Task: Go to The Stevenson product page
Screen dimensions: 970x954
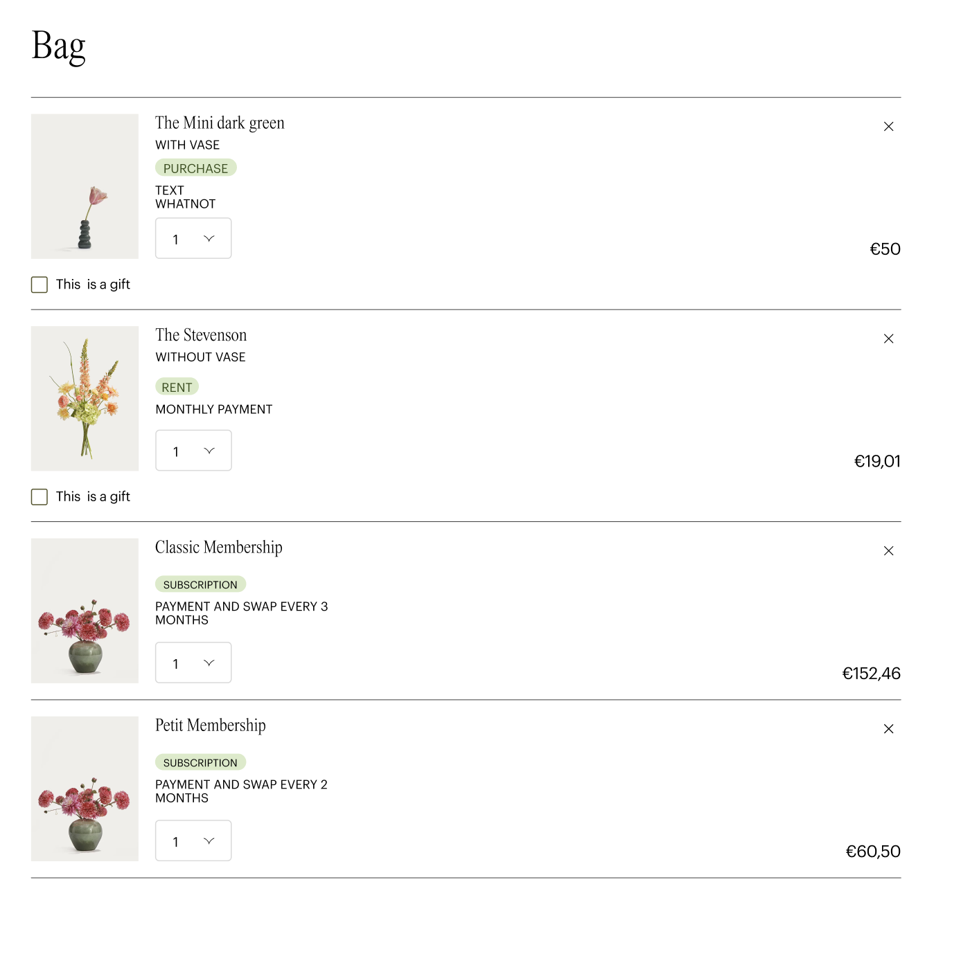Action: click(x=201, y=336)
